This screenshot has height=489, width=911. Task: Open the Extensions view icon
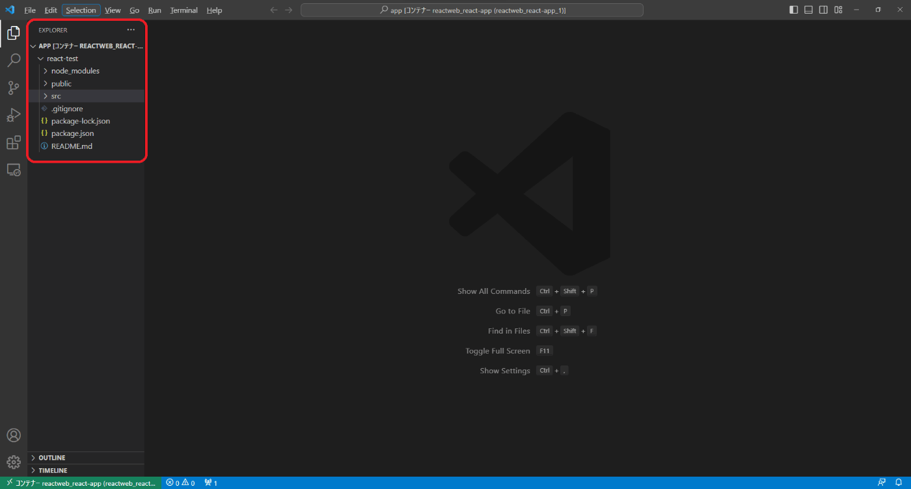tap(13, 142)
